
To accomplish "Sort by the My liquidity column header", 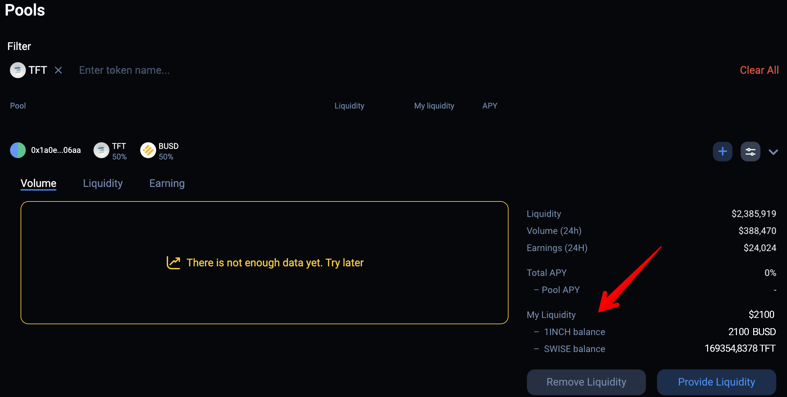I will (434, 106).
